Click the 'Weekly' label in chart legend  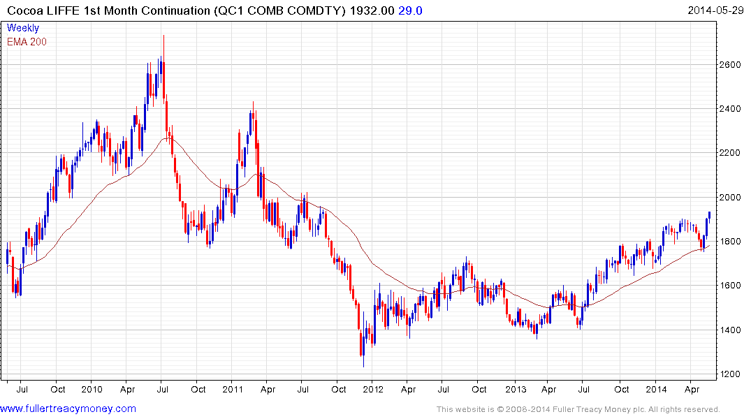click(23, 28)
